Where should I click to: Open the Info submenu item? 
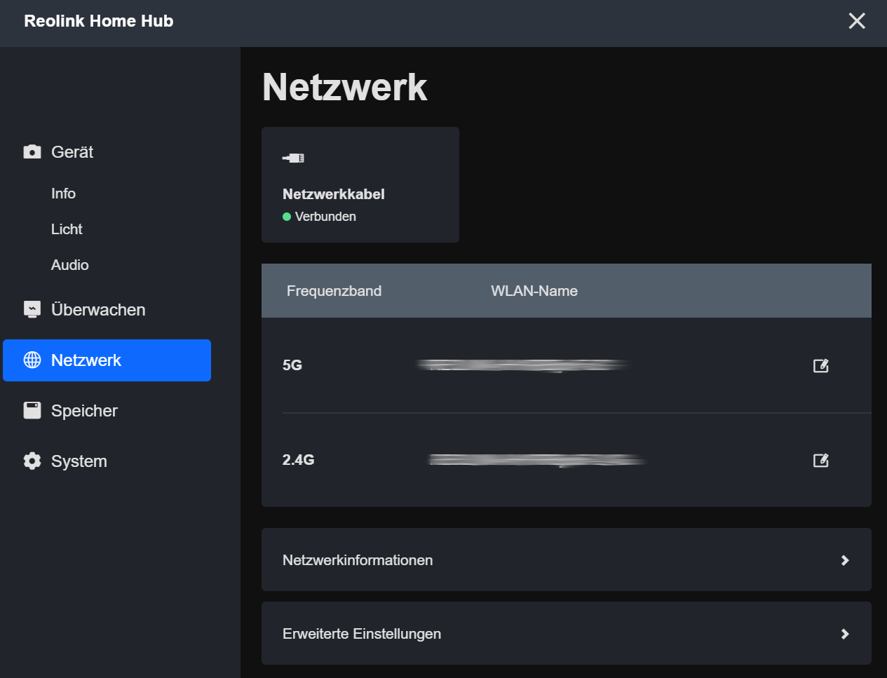point(63,194)
